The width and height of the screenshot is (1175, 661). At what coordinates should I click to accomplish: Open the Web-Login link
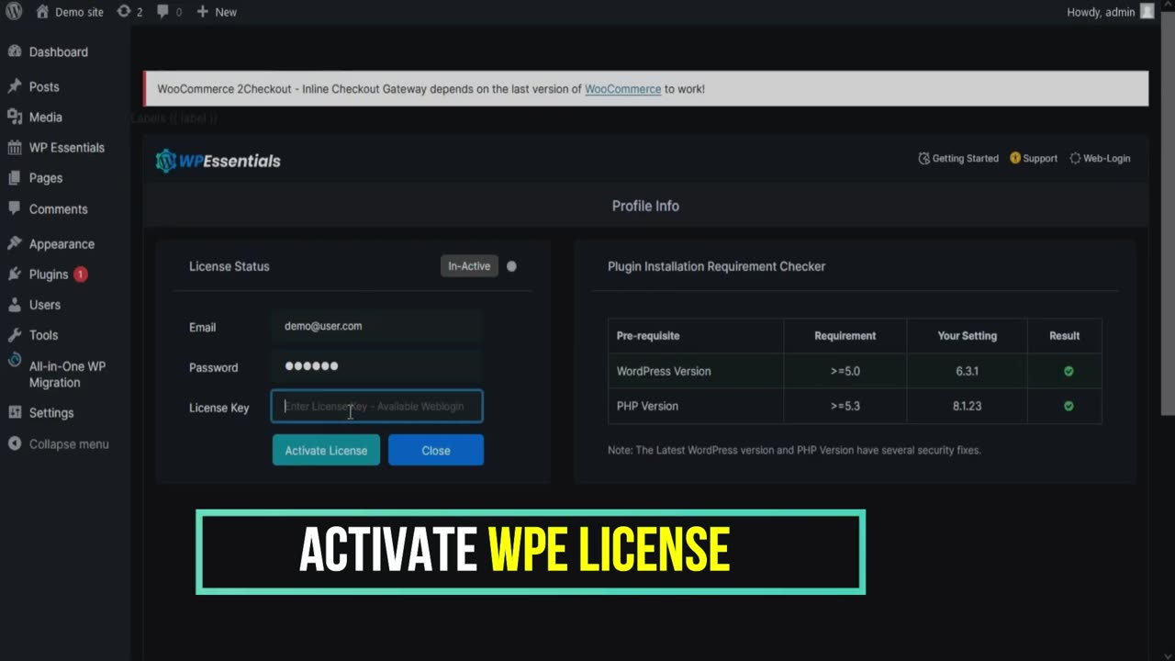tap(1100, 158)
